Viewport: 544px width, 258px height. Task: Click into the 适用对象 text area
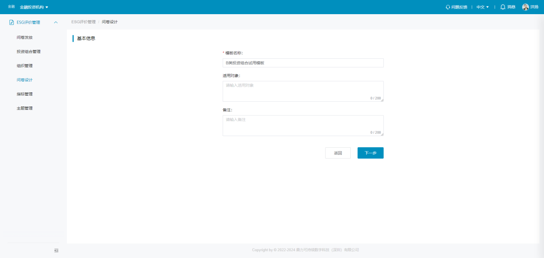point(303,91)
